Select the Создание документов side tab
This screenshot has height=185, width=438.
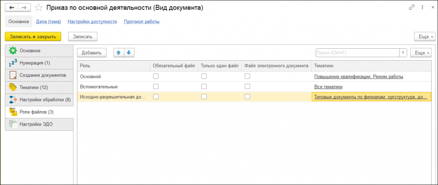[39, 75]
